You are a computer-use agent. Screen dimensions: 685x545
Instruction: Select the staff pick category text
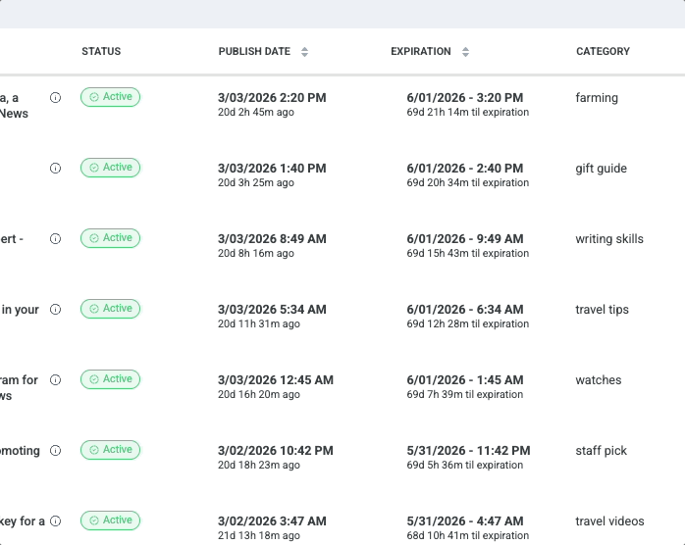point(601,451)
